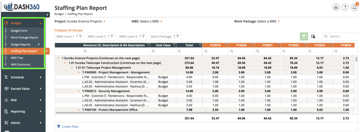The width and height of the screenshot is (360, 132).
Task: Open WBS Dictionary menu item
Action: tap(21, 65)
